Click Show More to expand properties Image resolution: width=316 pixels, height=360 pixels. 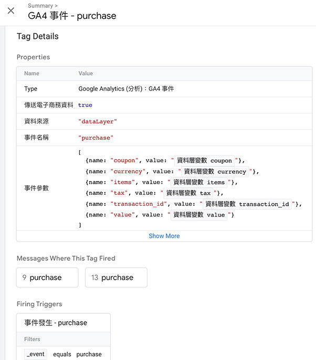[x=164, y=236]
